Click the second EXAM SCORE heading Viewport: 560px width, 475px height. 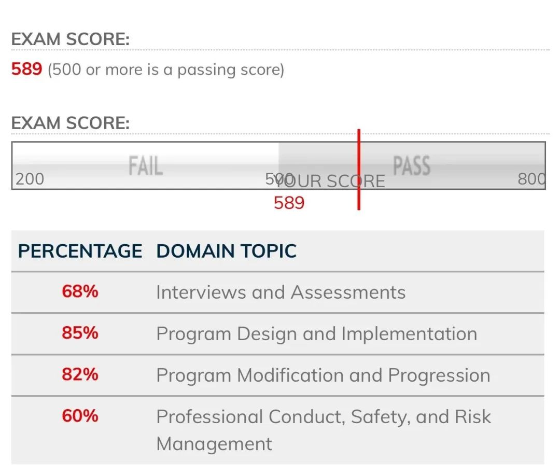[71, 123]
